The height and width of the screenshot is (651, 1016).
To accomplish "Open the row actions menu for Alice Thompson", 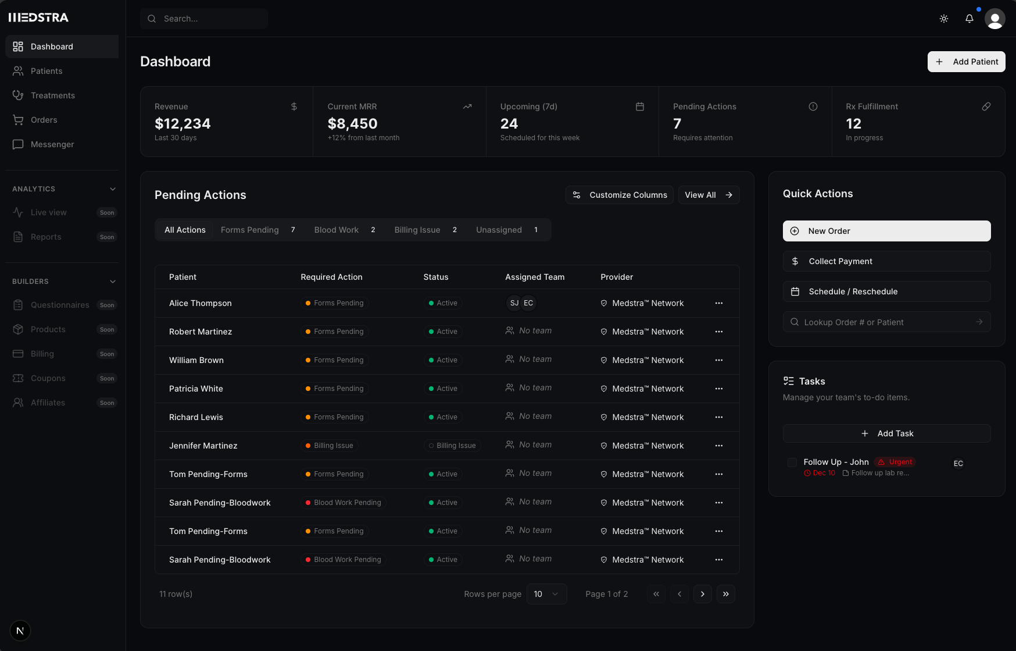I will [x=719, y=303].
